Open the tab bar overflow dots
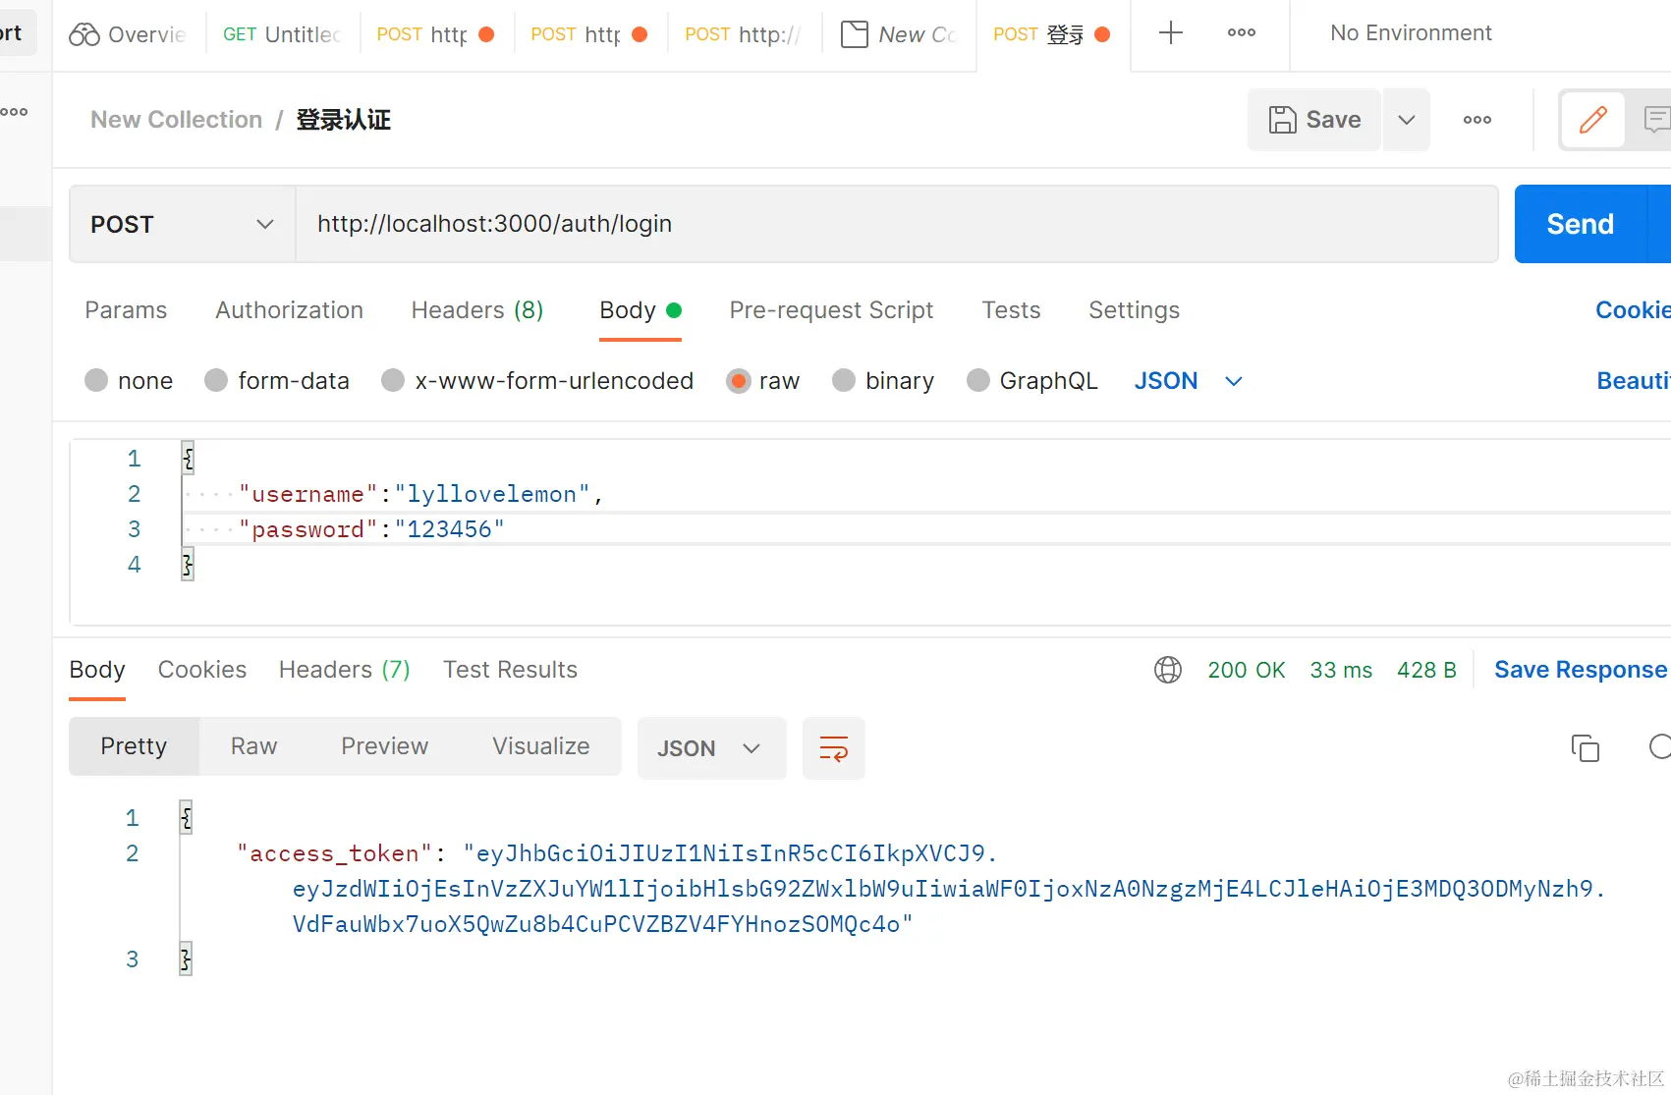This screenshot has width=1671, height=1095. 1242,33
